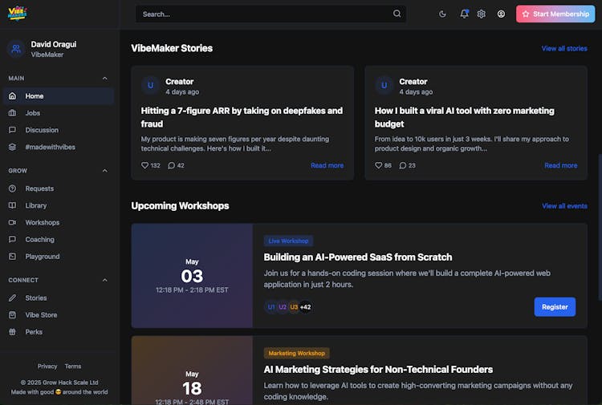Viewport: 602px width, 405px height.
Task: Open deepfakes 7-figure ARR story title
Action: (242, 117)
